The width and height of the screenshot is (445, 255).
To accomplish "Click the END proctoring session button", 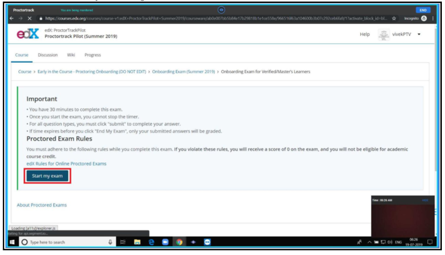I will pos(423,10).
